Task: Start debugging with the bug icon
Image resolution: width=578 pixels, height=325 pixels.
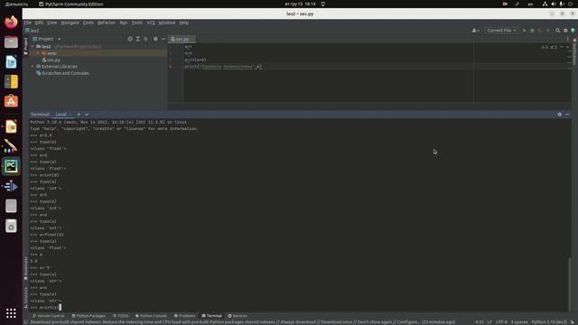Action: pyautogui.click(x=532, y=31)
